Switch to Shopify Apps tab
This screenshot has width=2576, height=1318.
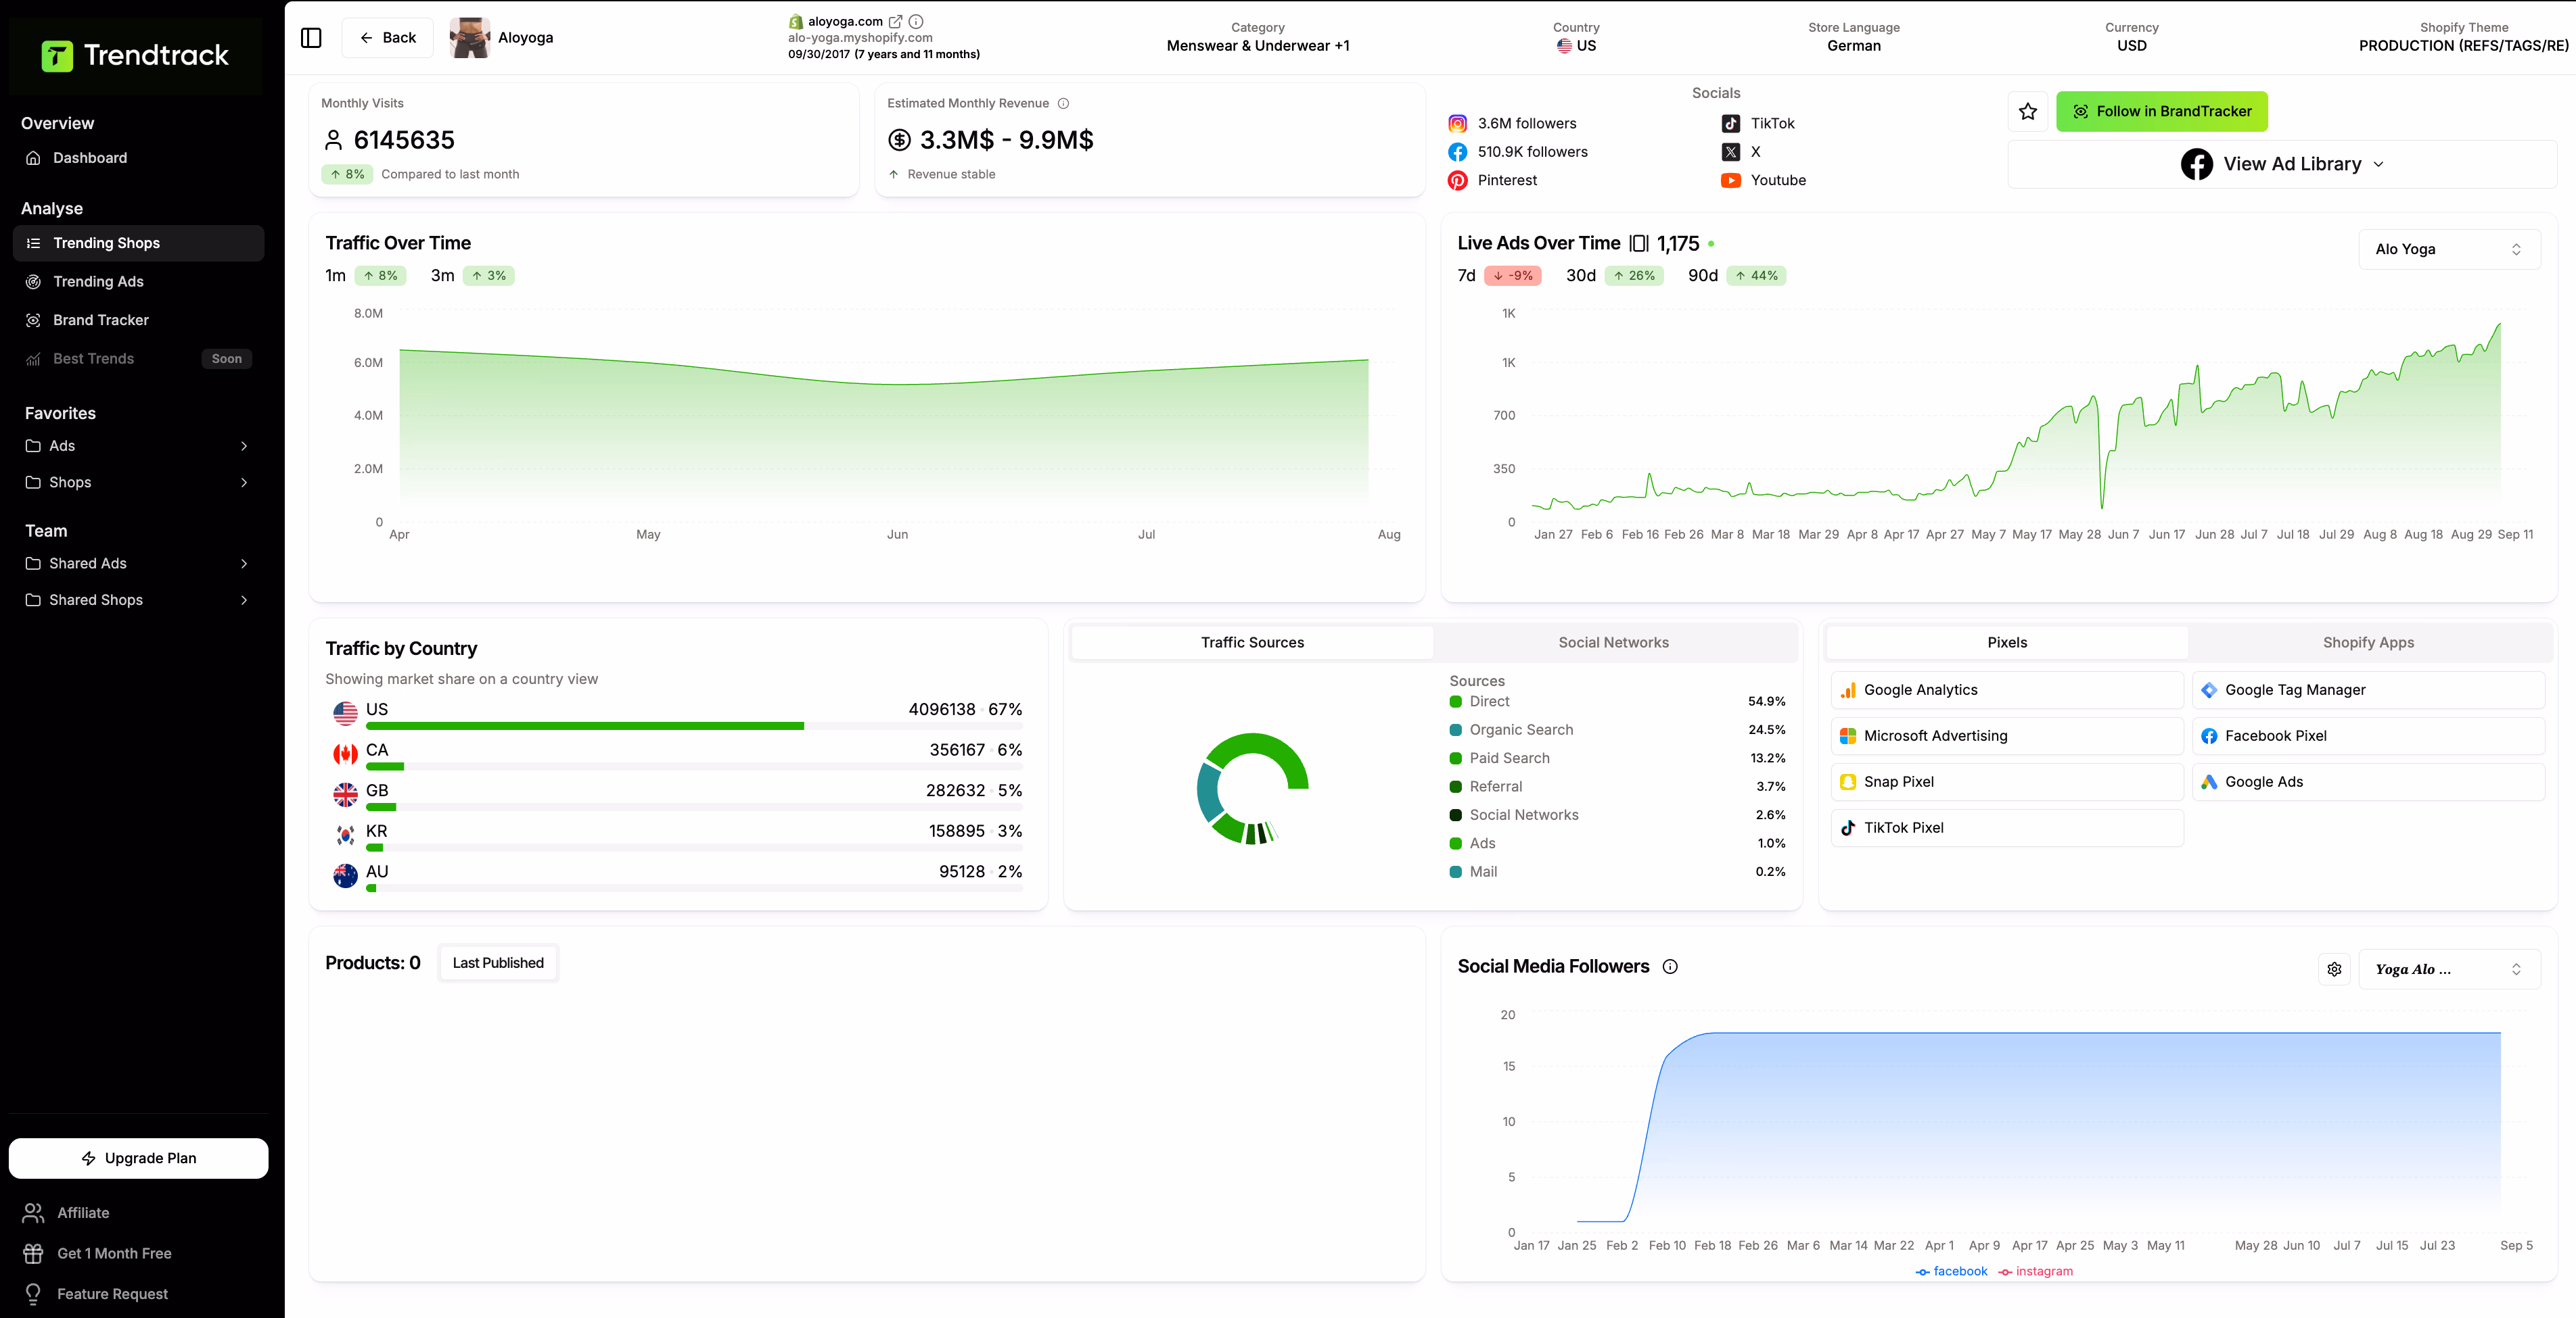tap(2368, 643)
